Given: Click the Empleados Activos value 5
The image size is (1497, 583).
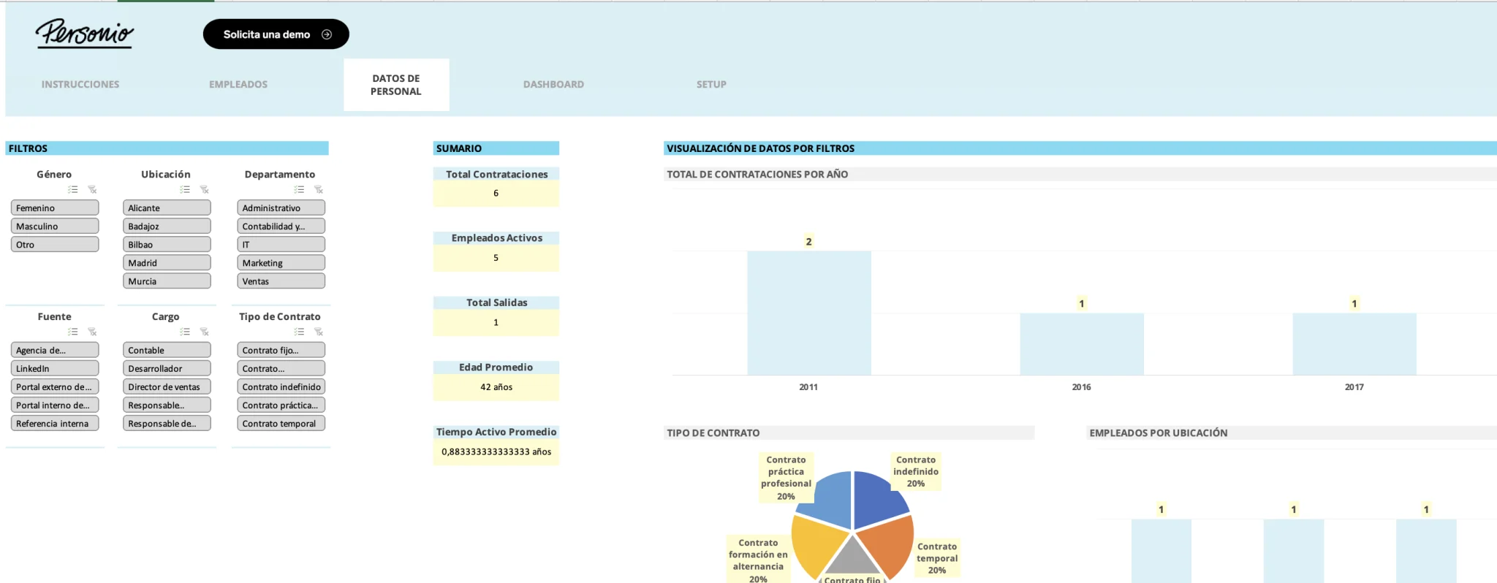Looking at the screenshot, I should 496,258.
